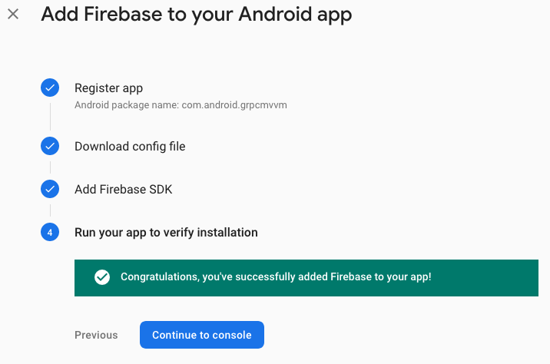The width and height of the screenshot is (550, 364).
Task: Go back with the Previous button
Action: [96, 335]
